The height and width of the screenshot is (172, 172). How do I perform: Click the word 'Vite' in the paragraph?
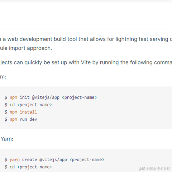click(x=86, y=62)
